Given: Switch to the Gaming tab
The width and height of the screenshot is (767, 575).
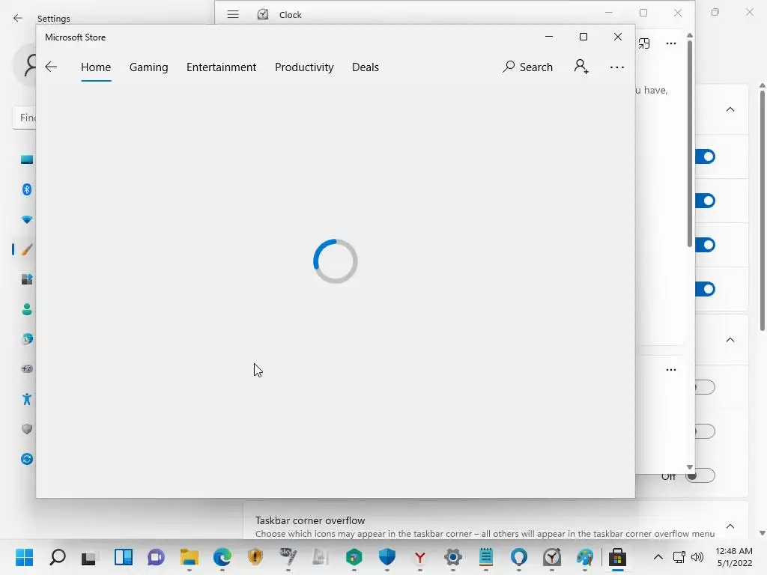Looking at the screenshot, I should tap(149, 67).
